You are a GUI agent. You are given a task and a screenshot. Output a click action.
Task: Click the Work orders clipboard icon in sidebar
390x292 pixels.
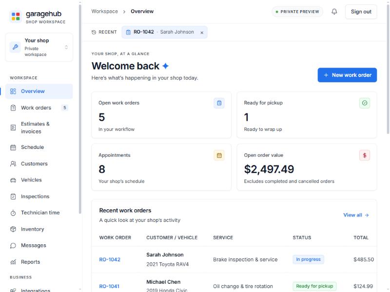[x=13, y=108]
